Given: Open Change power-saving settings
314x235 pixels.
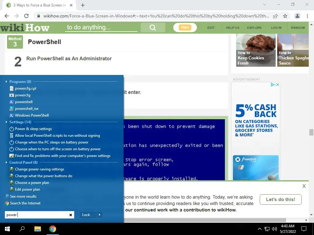Looking at the screenshot, I should (x=37, y=169).
